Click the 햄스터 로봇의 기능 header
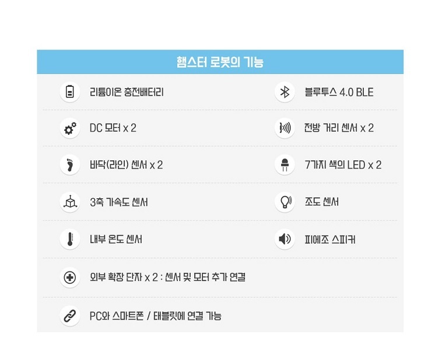 pos(220,62)
